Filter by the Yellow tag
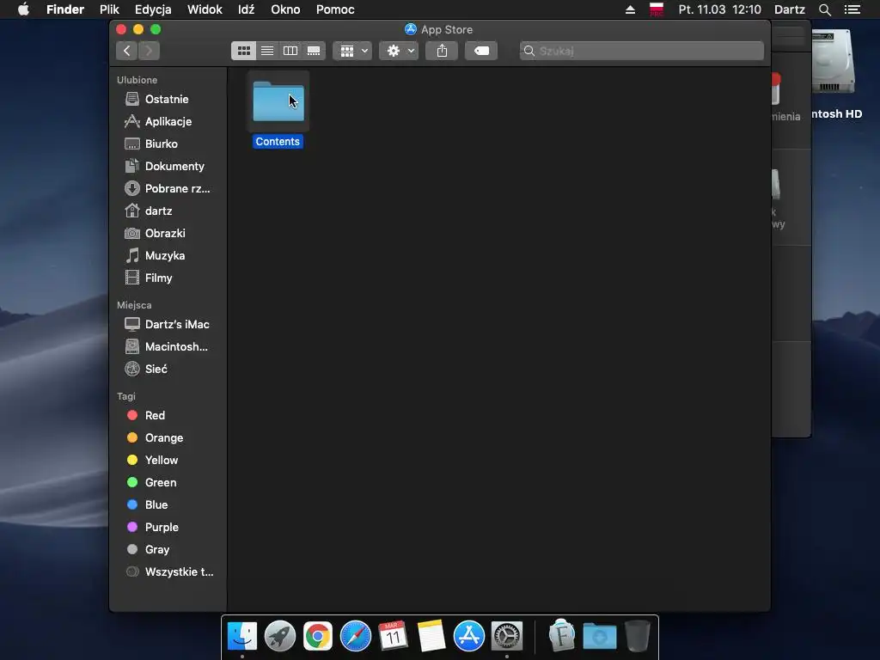The height and width of the screenshot is (660, 880). (x=161, y=461)
